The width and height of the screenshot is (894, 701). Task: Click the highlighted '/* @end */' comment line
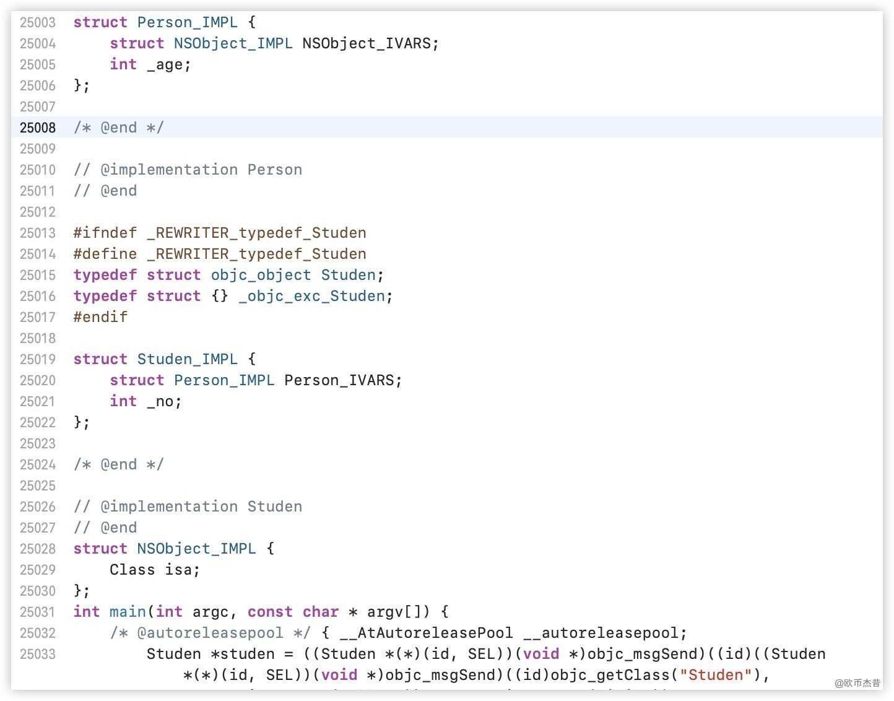(118, 128)
